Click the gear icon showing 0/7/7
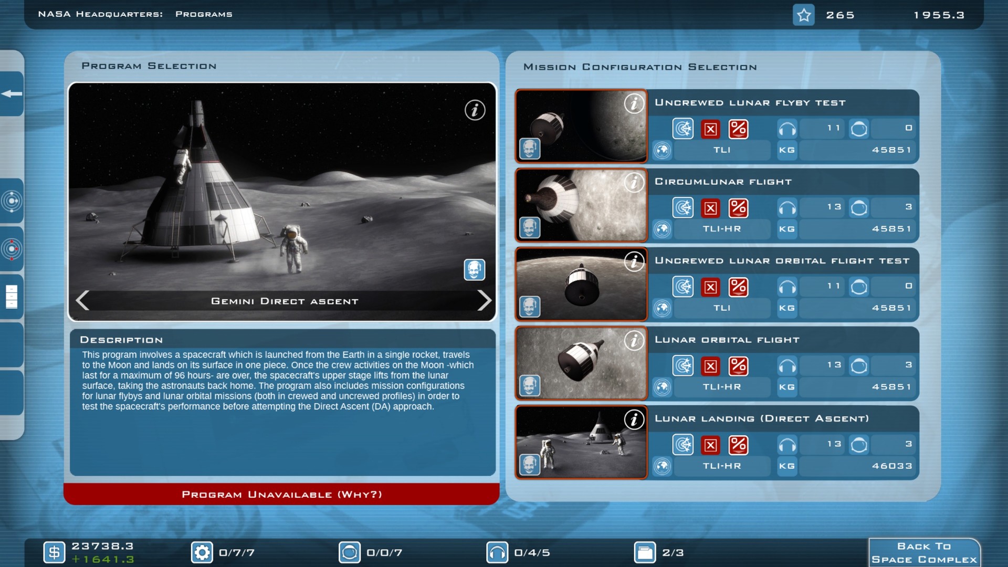The image size is (1008, 567). [201, 552]
